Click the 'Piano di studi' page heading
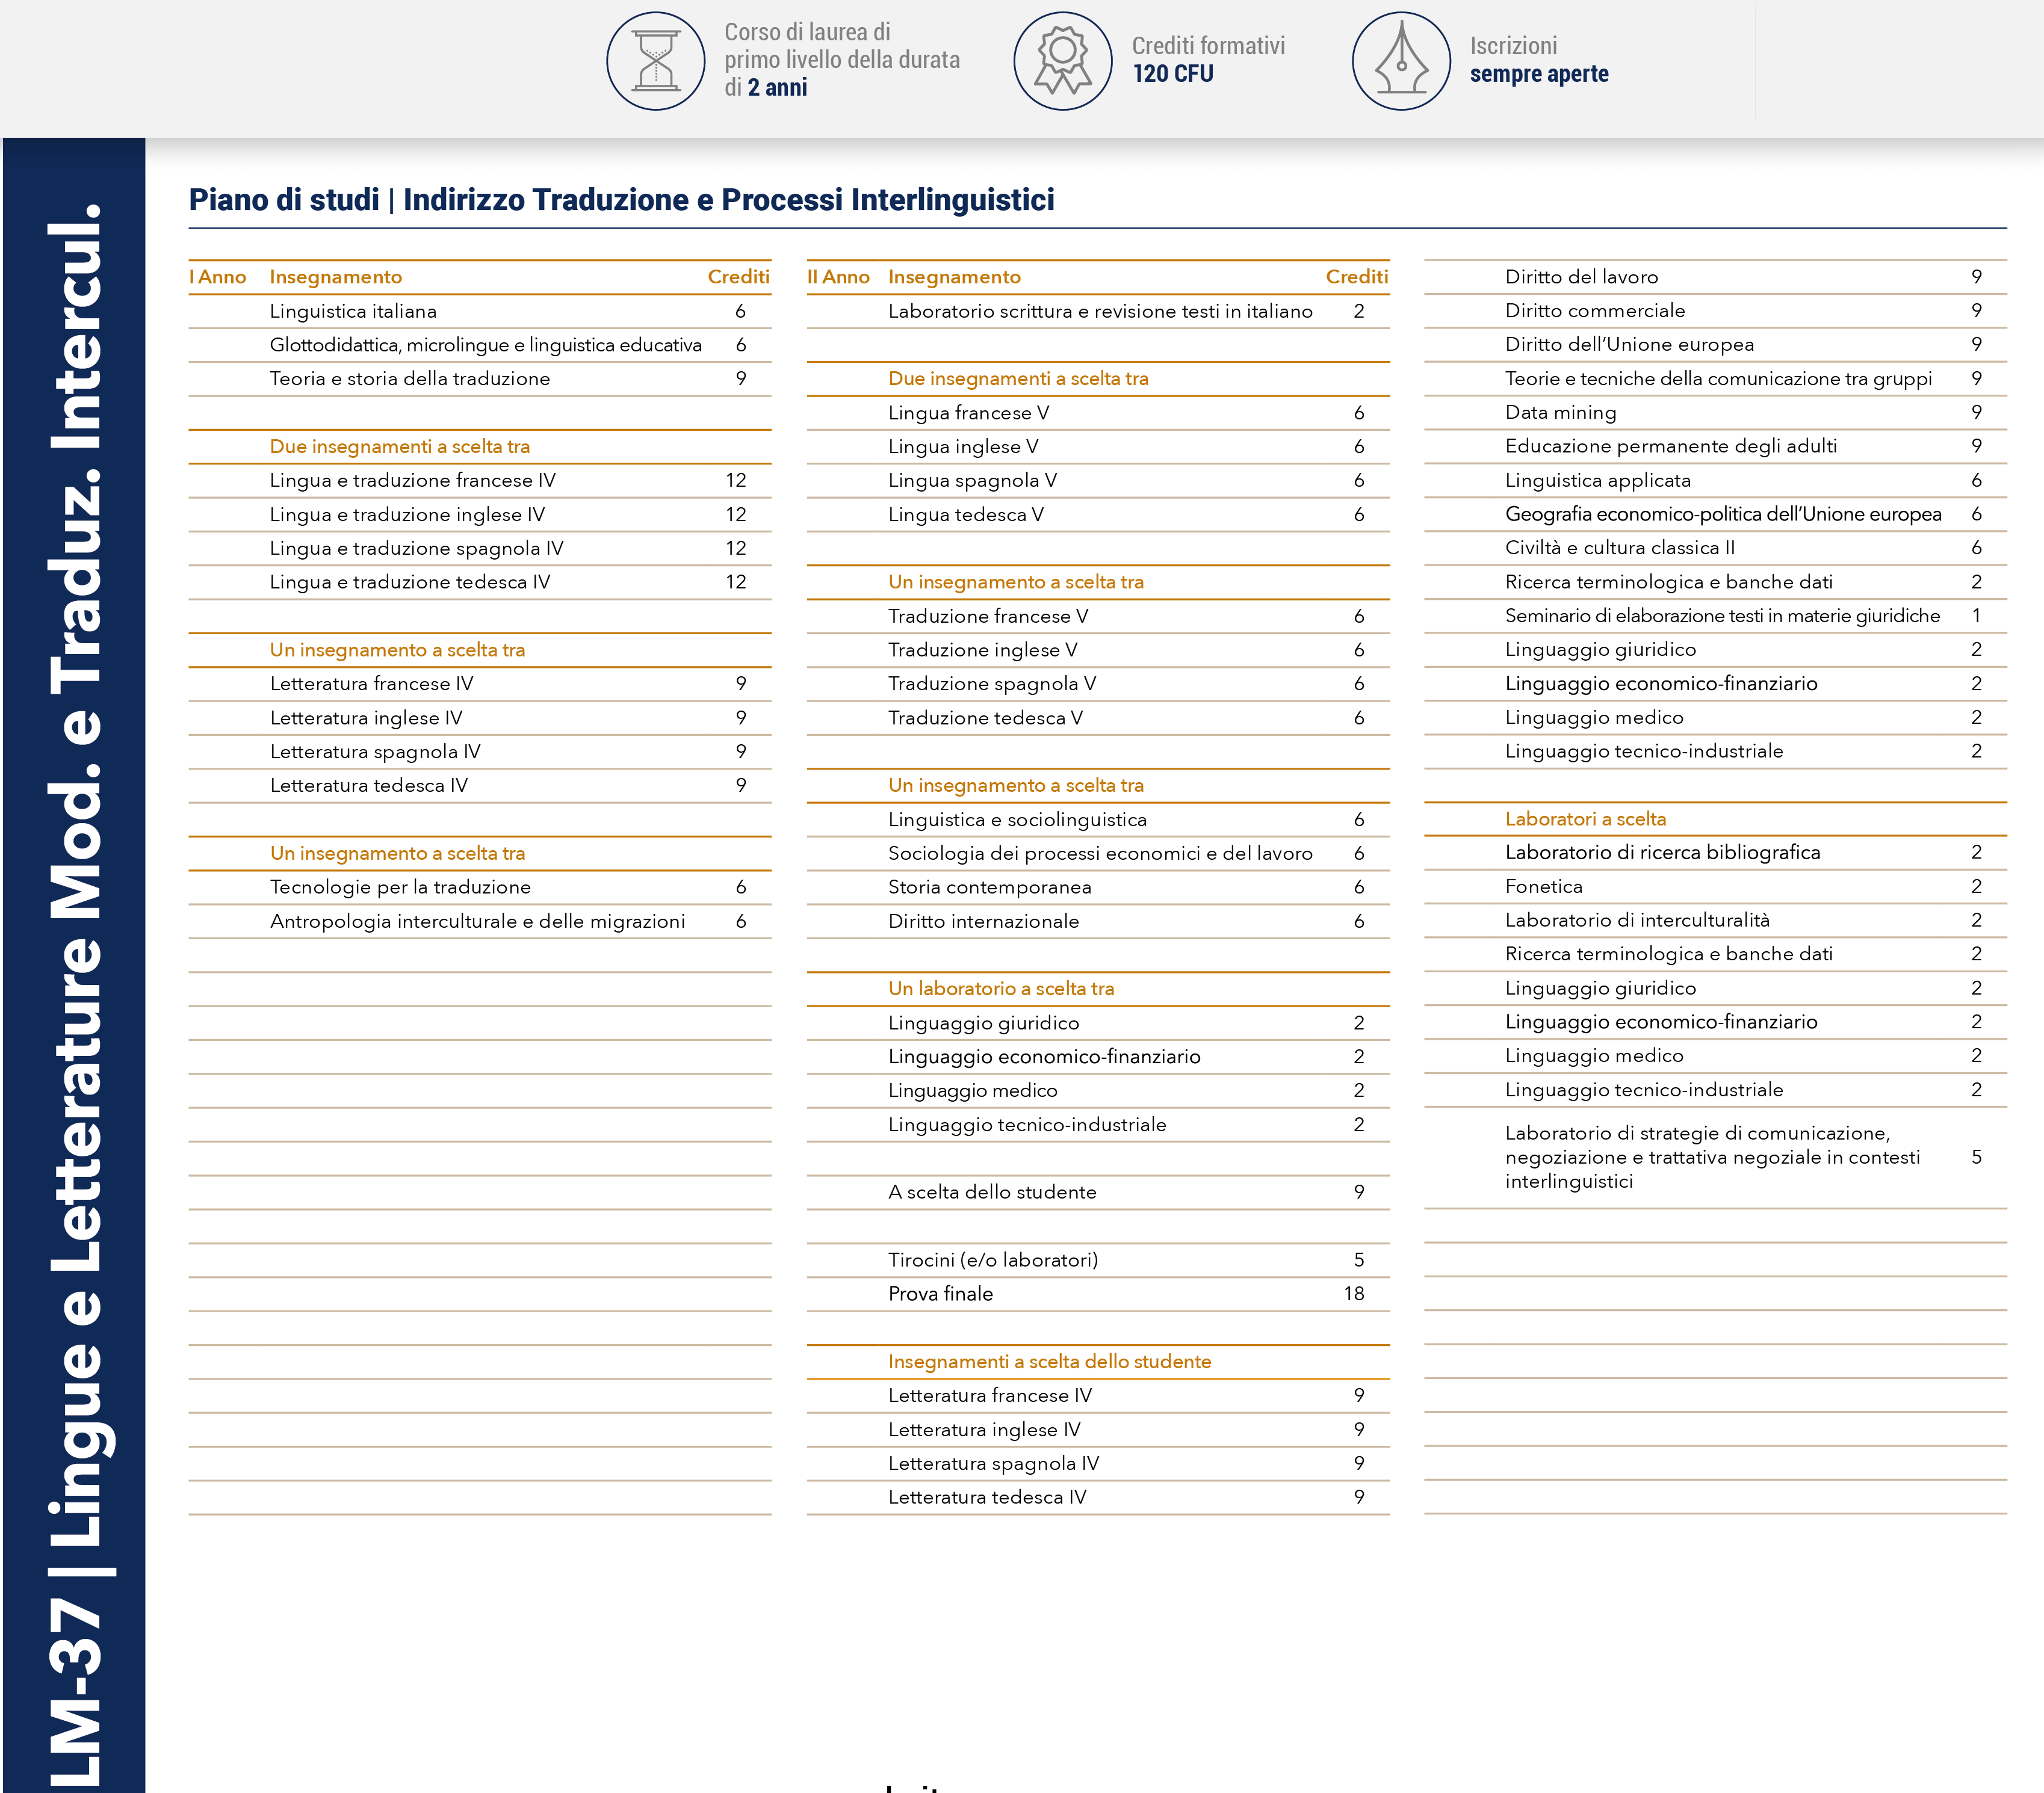The image size is (2044, 1793). (x=621, y=200)
